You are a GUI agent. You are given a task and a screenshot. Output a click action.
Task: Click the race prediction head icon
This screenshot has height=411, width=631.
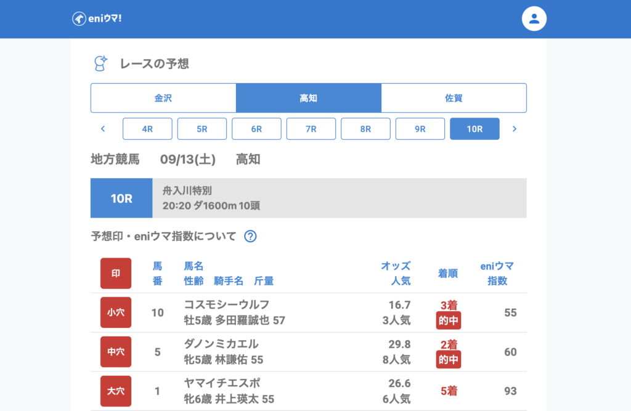[x=100, y=63]
